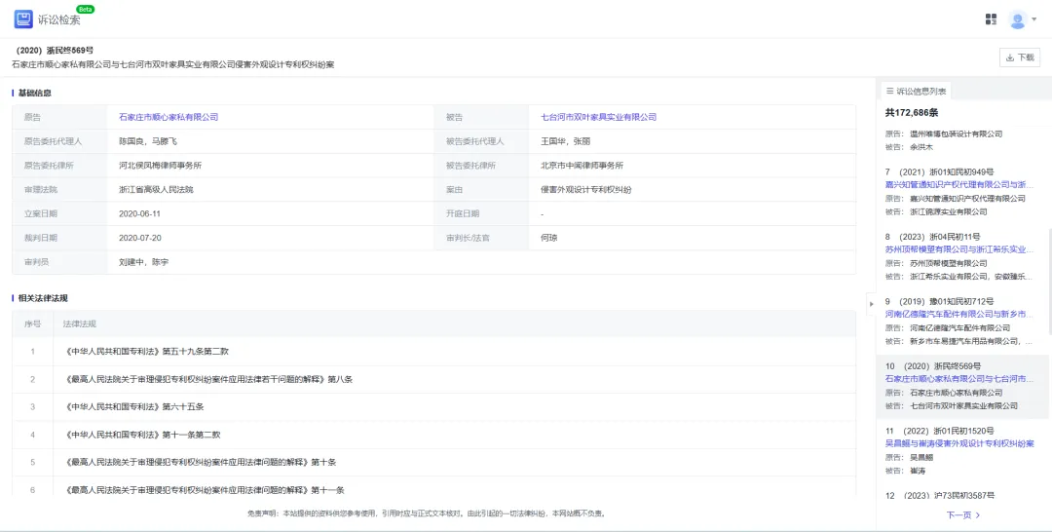
Task: Click the user avatar icon
Action: pyautogui.click(x=1017, y=19)
